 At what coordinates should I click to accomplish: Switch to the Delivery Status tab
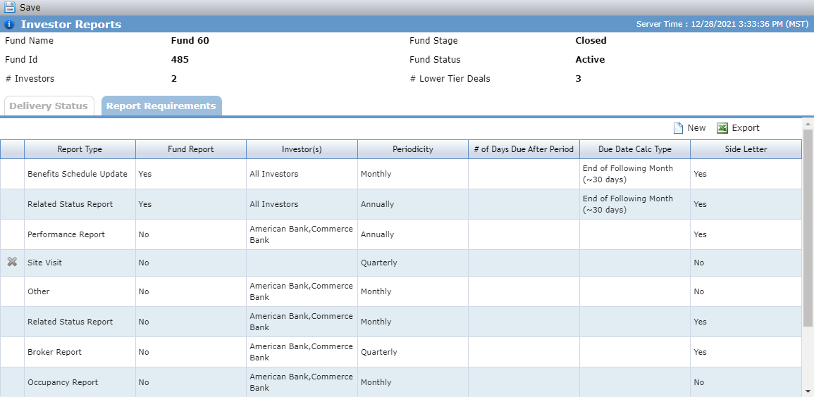point(49,106)
